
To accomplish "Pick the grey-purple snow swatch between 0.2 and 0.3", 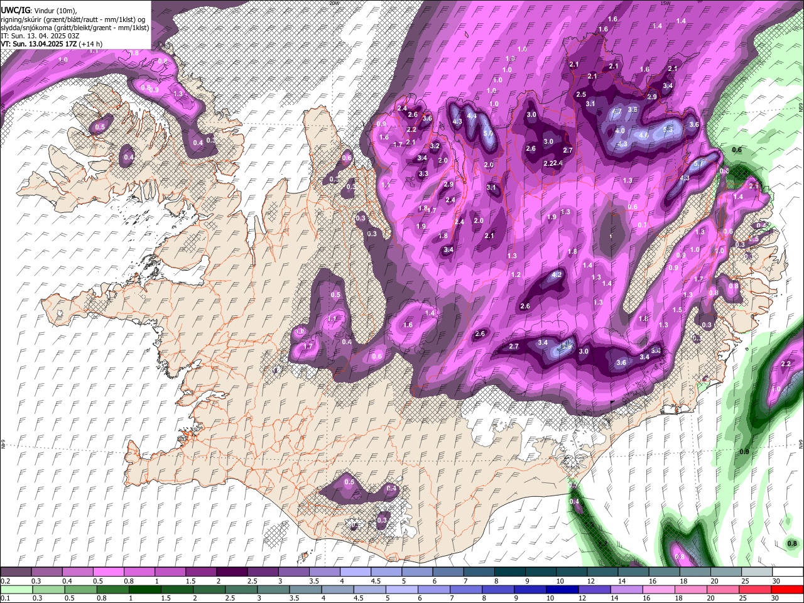I will click(x=16, y=572).
